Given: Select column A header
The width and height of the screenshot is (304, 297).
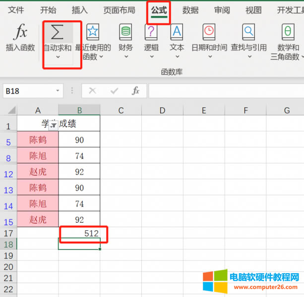Looking at the screenshot, I should coord(38,110).
